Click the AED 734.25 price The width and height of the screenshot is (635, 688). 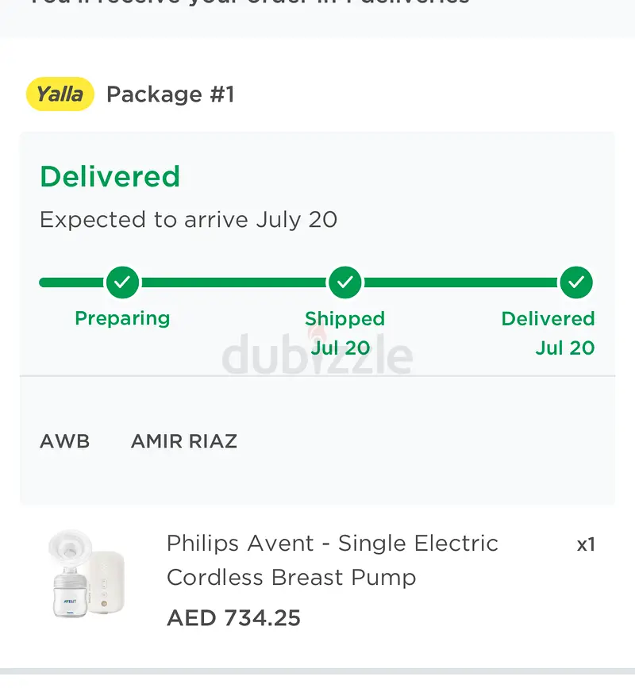pos(234,618)
